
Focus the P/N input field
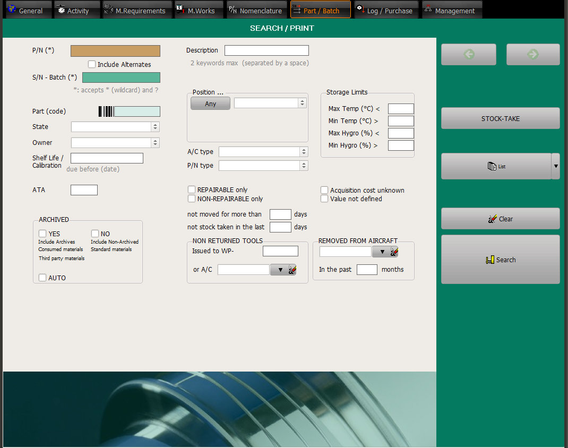pyautogui.click(x=115, y=51)
